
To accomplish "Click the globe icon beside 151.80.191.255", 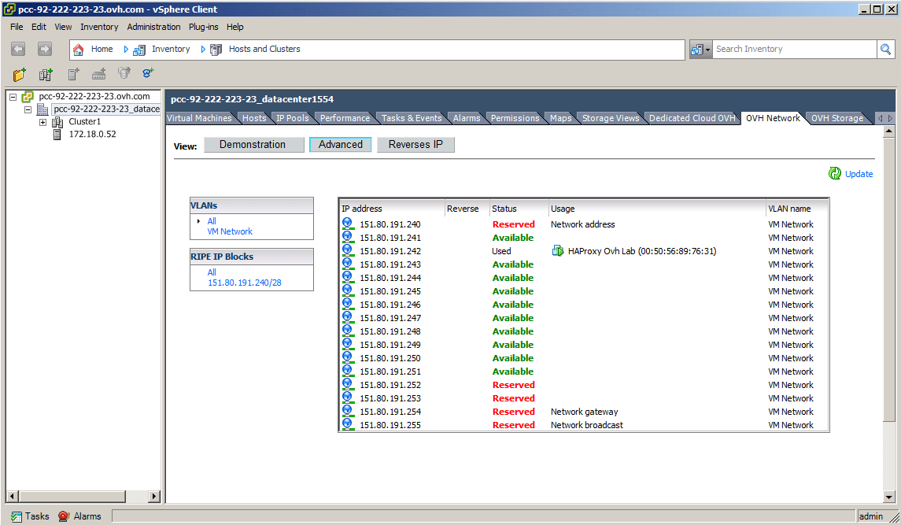I will pyautogui.click(x=348, y=424).
